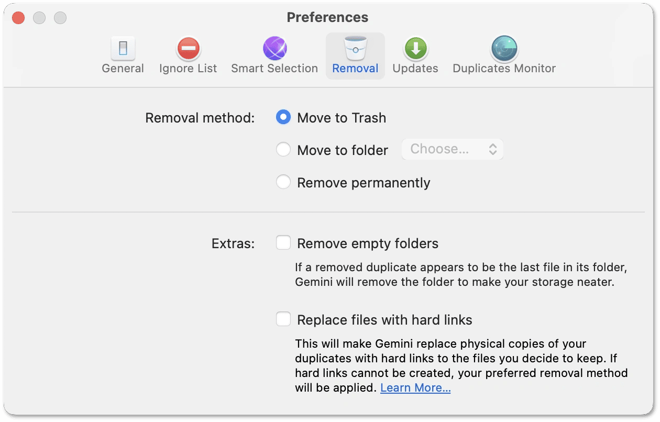The width and height of the screenshot is (660, 422).
Task: Select the Removal trash bin icon
Action: coord(355,49)
